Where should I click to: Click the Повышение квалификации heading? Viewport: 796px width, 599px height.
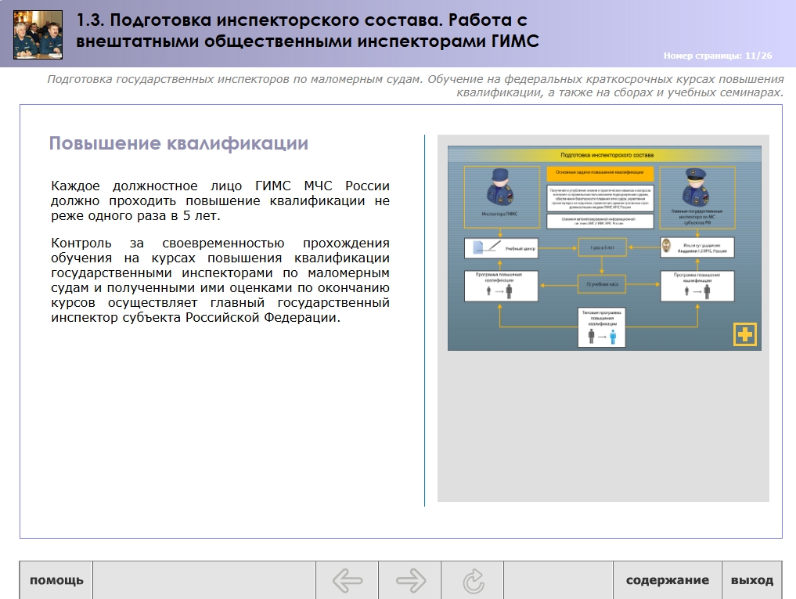click(178, 143)
